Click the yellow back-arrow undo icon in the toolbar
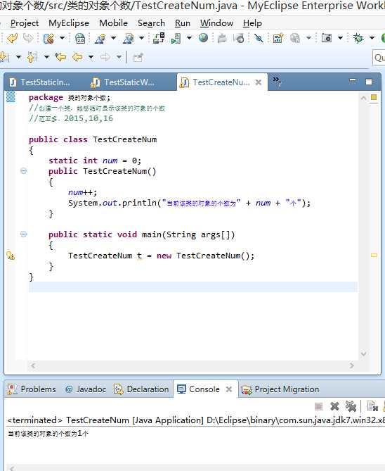 (x=12, y=38)
